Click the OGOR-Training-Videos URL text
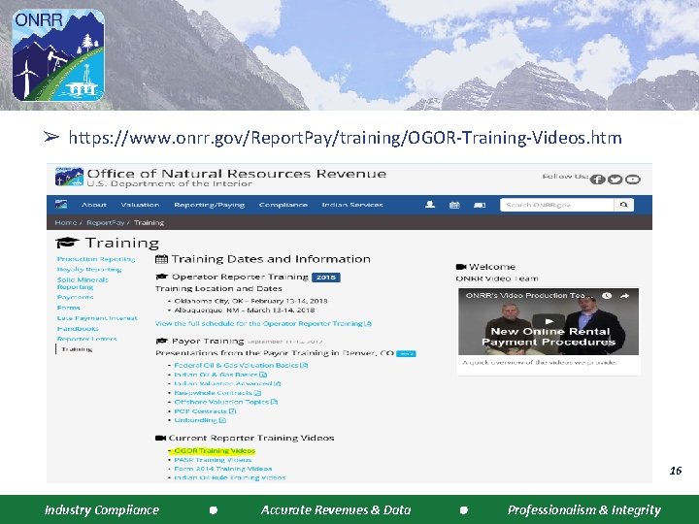The height and width of the screenshot is (524, 699). pyautogui.click(x=345, y=138)
